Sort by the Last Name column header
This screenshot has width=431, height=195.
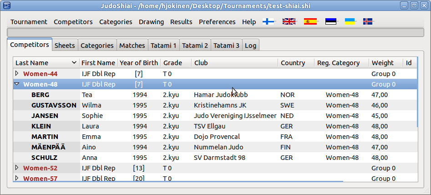(46, 63)
